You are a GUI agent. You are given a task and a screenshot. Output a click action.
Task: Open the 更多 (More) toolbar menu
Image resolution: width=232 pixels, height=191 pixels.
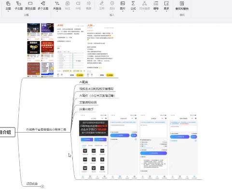coord(166,3)
